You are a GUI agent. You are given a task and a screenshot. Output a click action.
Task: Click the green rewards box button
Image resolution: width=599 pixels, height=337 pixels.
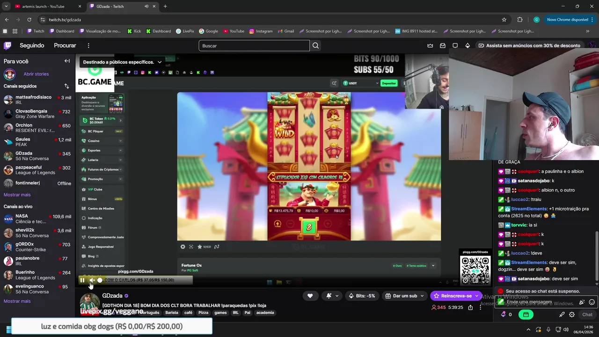coord(526,315)
